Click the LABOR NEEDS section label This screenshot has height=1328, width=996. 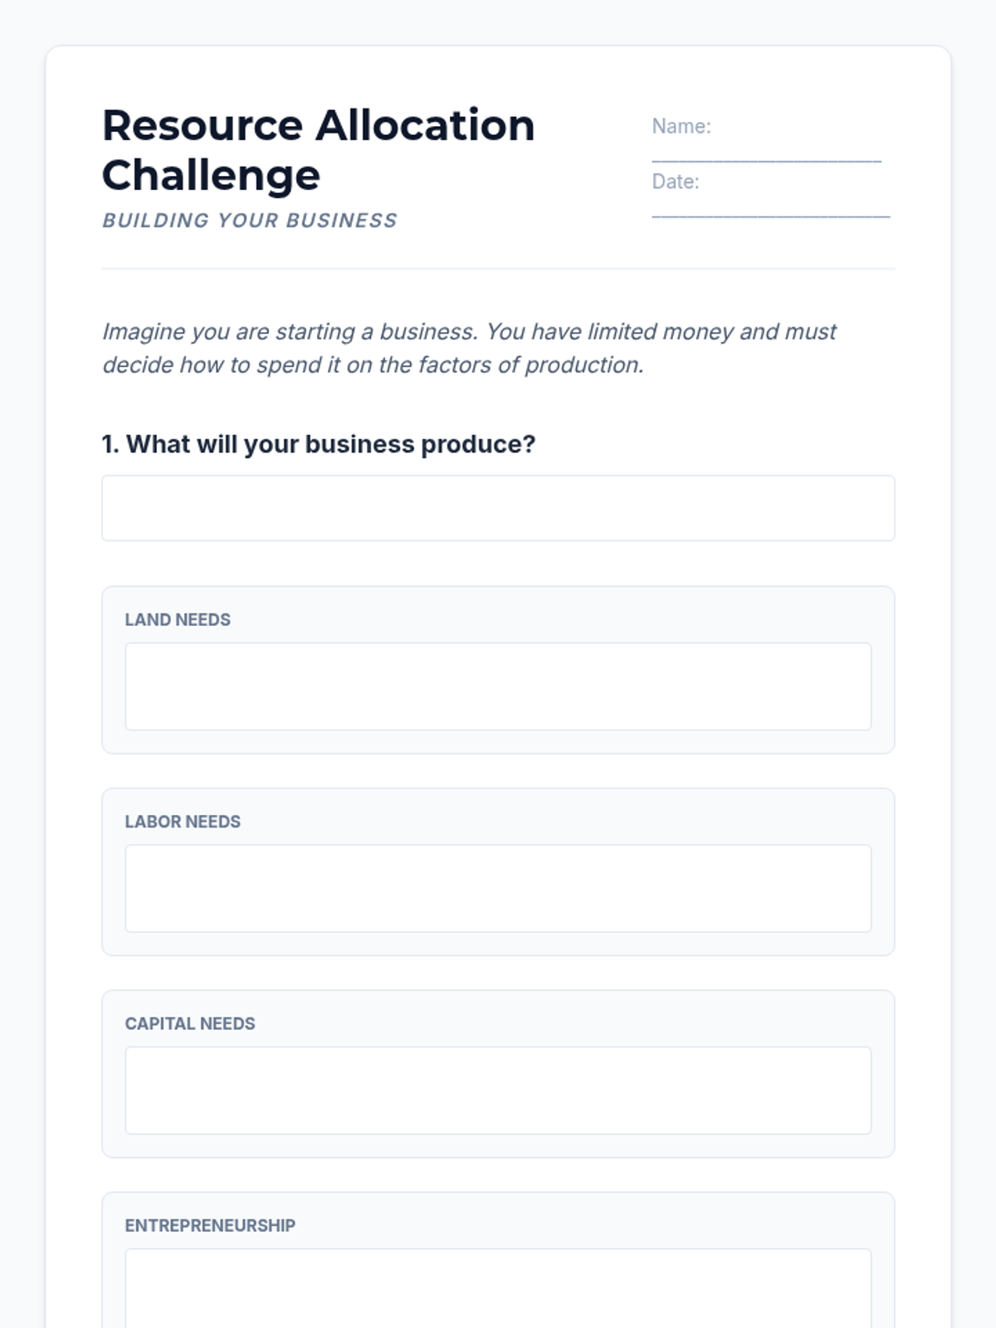[183, 821]
